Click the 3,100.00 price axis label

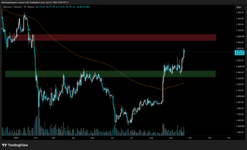(x=240, y=30)
